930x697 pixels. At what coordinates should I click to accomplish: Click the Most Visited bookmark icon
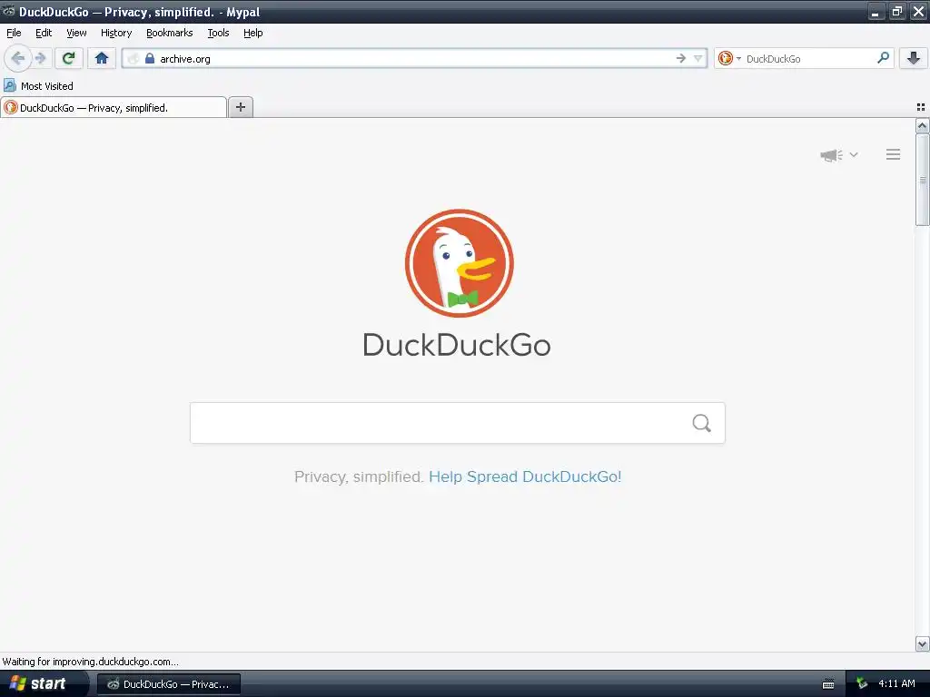[x=9, y=85]
